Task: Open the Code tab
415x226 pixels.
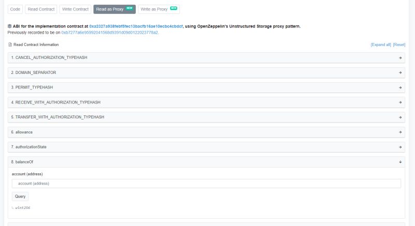Action: [x=15, y=9]
